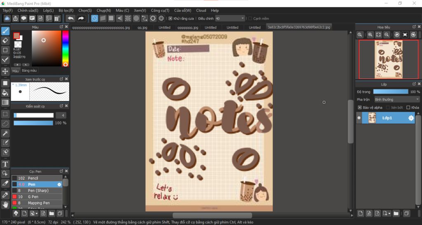422x225 pixels.
Task: Open Công cụ(T) tools menu
Action: tap(160, 10)
